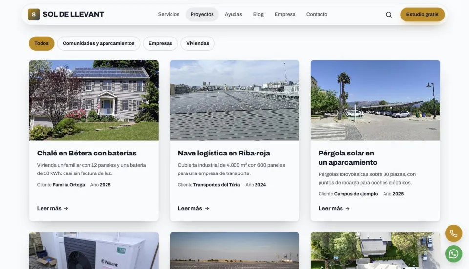Open the search magnifier icon
The width and height of the screenshot is (469, 269).
click(x=389, y=14)
